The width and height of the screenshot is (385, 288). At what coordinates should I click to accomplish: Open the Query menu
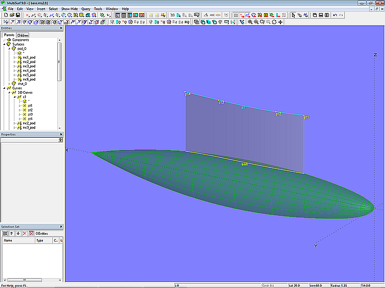[86, 9]
